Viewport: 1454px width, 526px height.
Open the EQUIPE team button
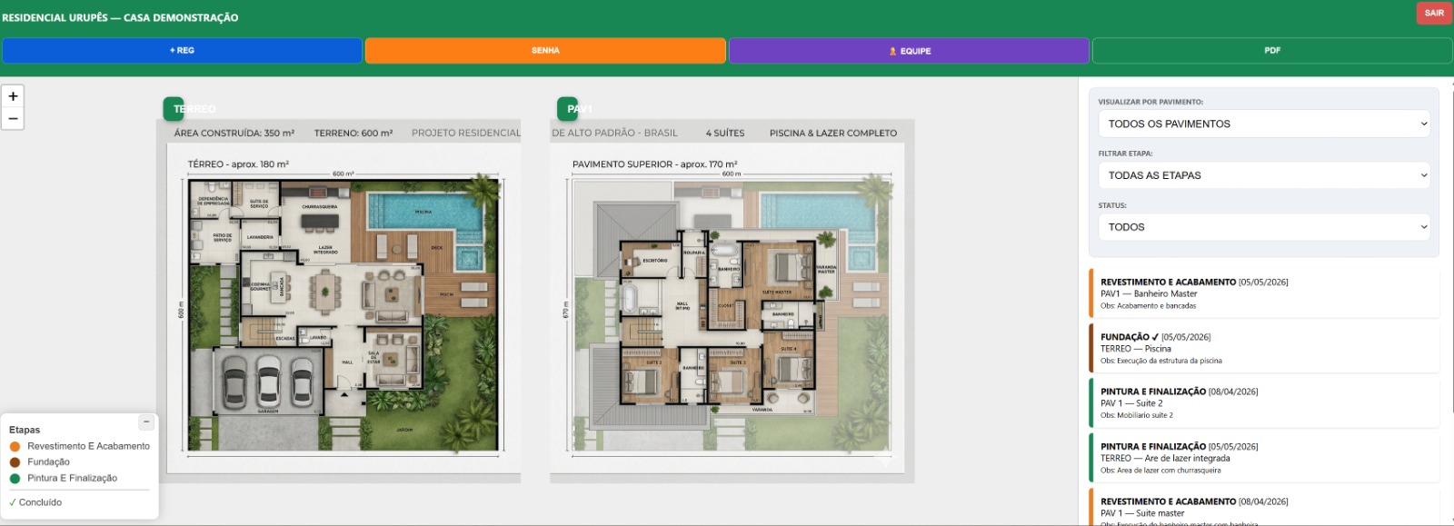click(909, 51)
